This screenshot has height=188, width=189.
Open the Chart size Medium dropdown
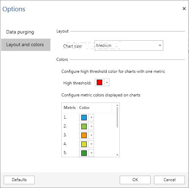click(129, 45)
